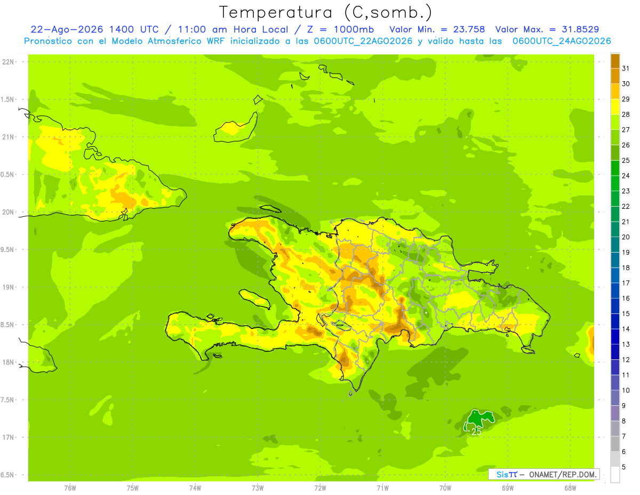This screenshot has height=495, width=640.
Task: Pick the legend teal between 19 and 20
Action: click(615, 245)
